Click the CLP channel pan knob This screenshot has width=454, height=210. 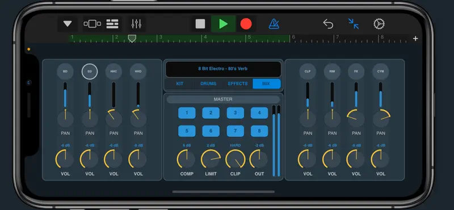point(308,119)
